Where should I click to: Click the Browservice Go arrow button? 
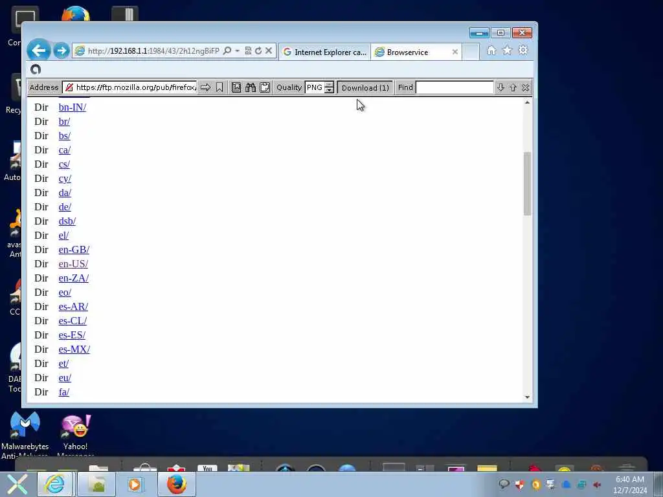(x=205, y=87)
